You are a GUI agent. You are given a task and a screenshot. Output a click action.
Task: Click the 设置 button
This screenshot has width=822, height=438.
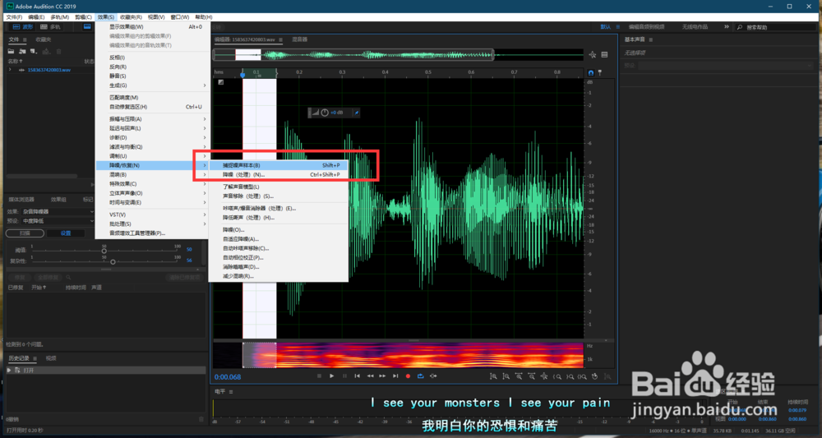click(66, 233)
